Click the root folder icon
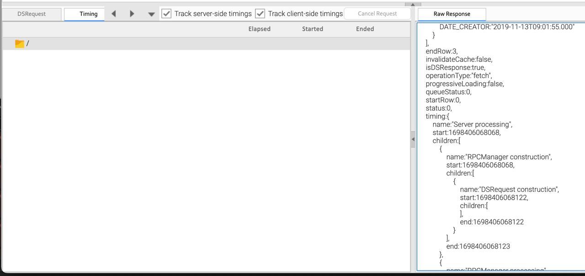The height and width of the screenshot is (276, 585). click(19, 43)
